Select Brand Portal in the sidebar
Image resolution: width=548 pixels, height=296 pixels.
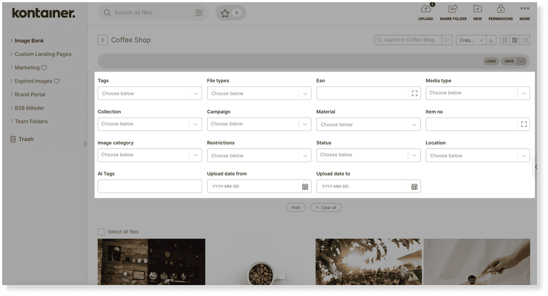pos(31,94)
